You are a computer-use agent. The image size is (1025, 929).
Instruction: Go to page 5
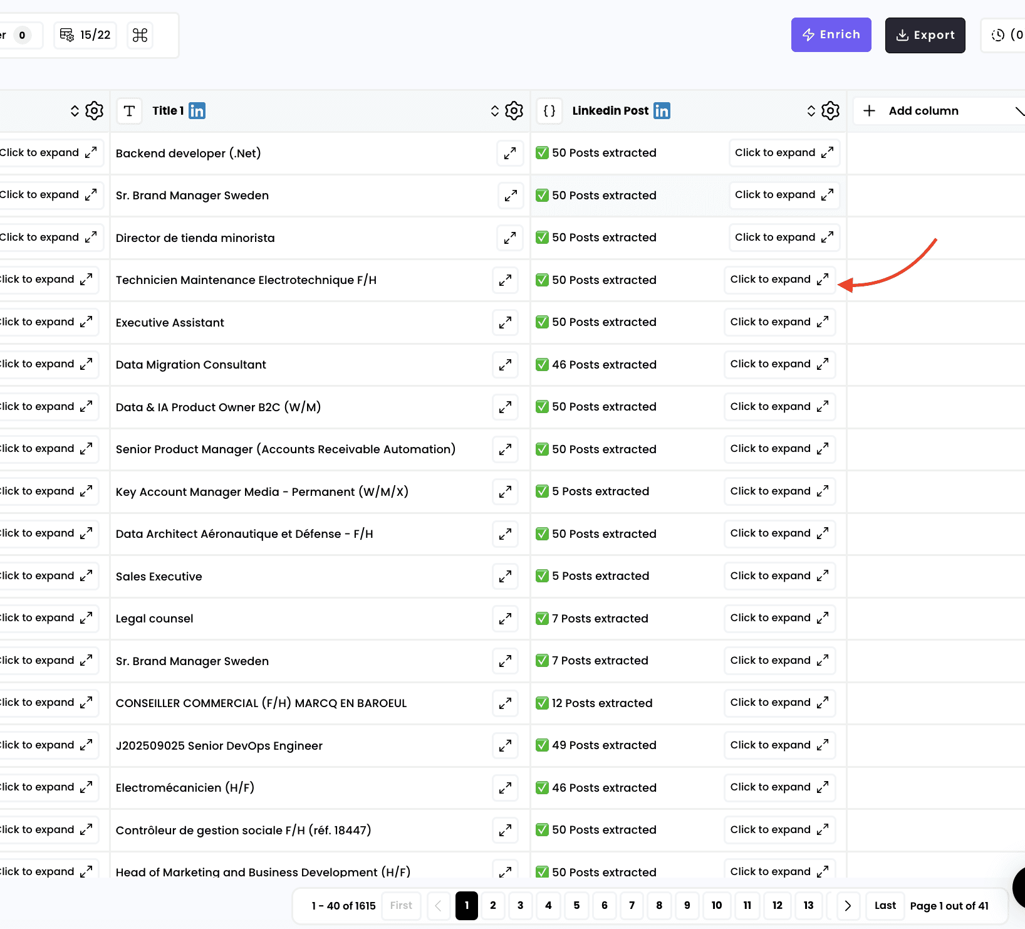[576, 906]
